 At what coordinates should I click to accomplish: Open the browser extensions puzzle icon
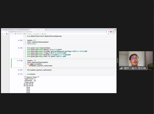click(109, 32)
